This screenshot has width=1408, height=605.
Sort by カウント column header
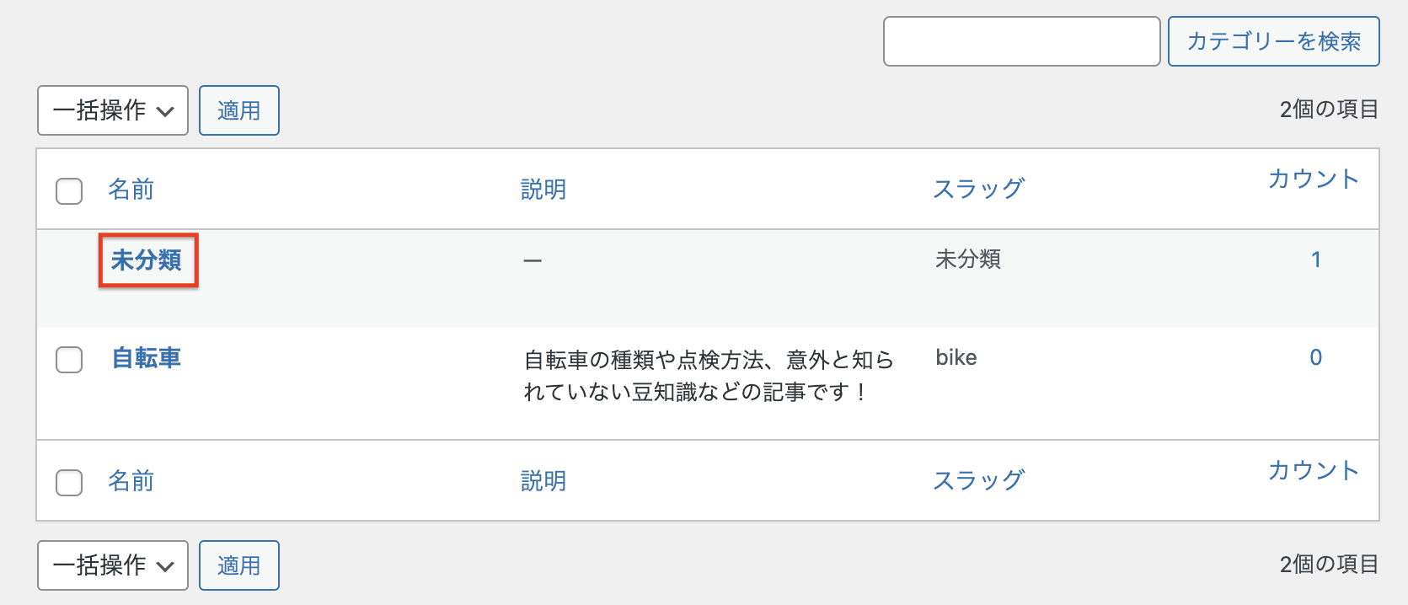(x=1313, y=179)
